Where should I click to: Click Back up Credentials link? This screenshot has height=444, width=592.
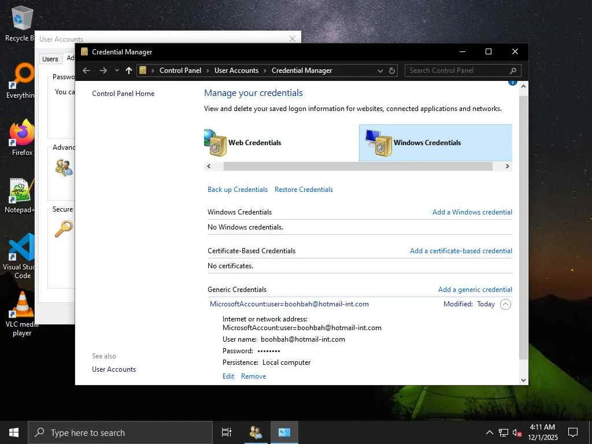click(238, 190)
